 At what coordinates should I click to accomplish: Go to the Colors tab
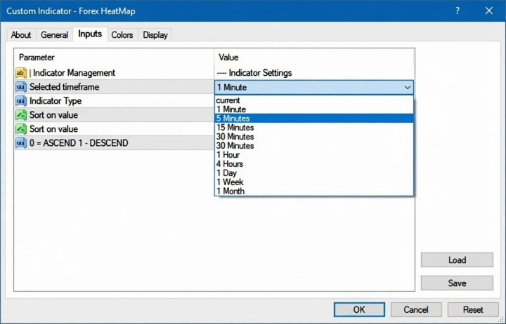pos(122,35)
